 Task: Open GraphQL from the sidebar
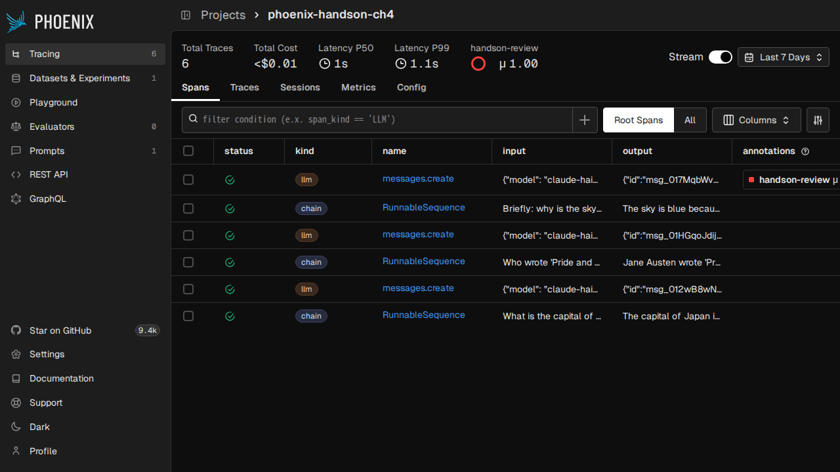[x=47, y=199]
